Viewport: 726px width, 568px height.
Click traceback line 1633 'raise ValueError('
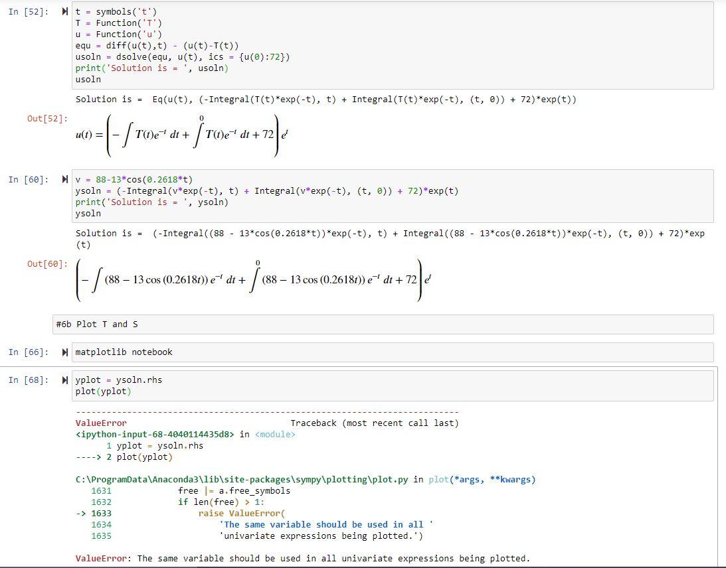(x=242, y=514)
